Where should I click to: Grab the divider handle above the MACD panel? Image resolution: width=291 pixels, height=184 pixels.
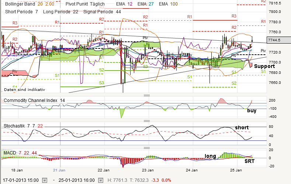click(147, 148)
